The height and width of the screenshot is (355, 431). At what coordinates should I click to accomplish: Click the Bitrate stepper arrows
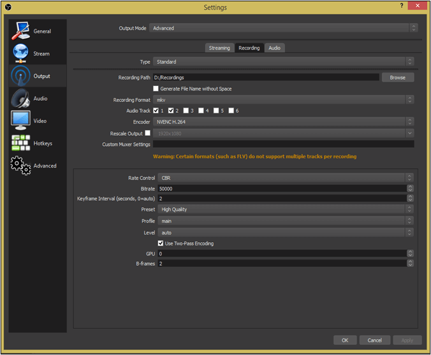(410, 189)
